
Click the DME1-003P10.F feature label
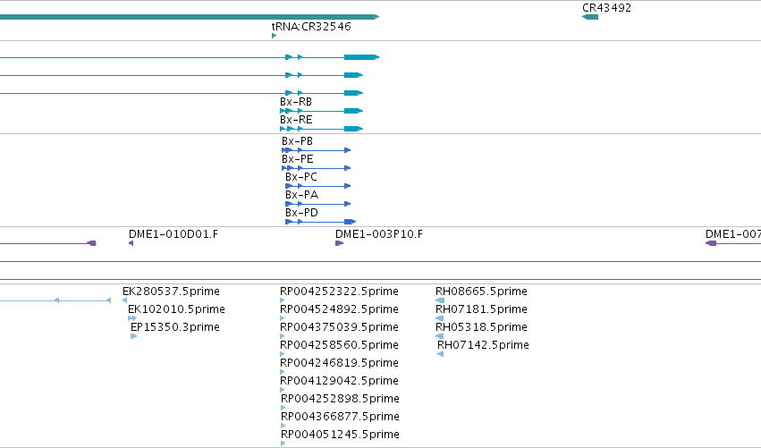379,234
